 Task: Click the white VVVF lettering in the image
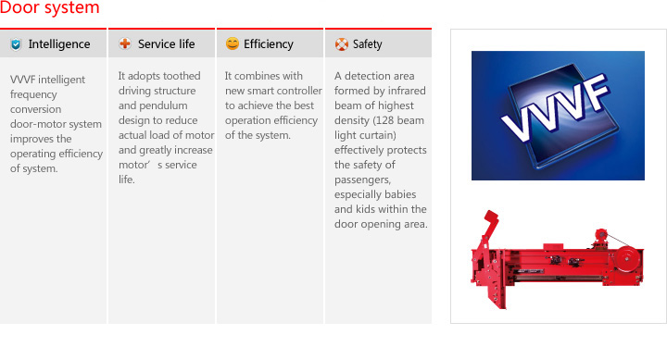556,108
